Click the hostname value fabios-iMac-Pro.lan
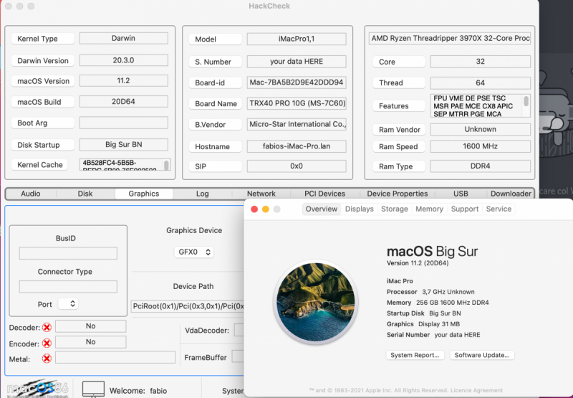Image resolution: width=573 pixels, height=398 pixels. pyautogui.click(x=297, y=146)
